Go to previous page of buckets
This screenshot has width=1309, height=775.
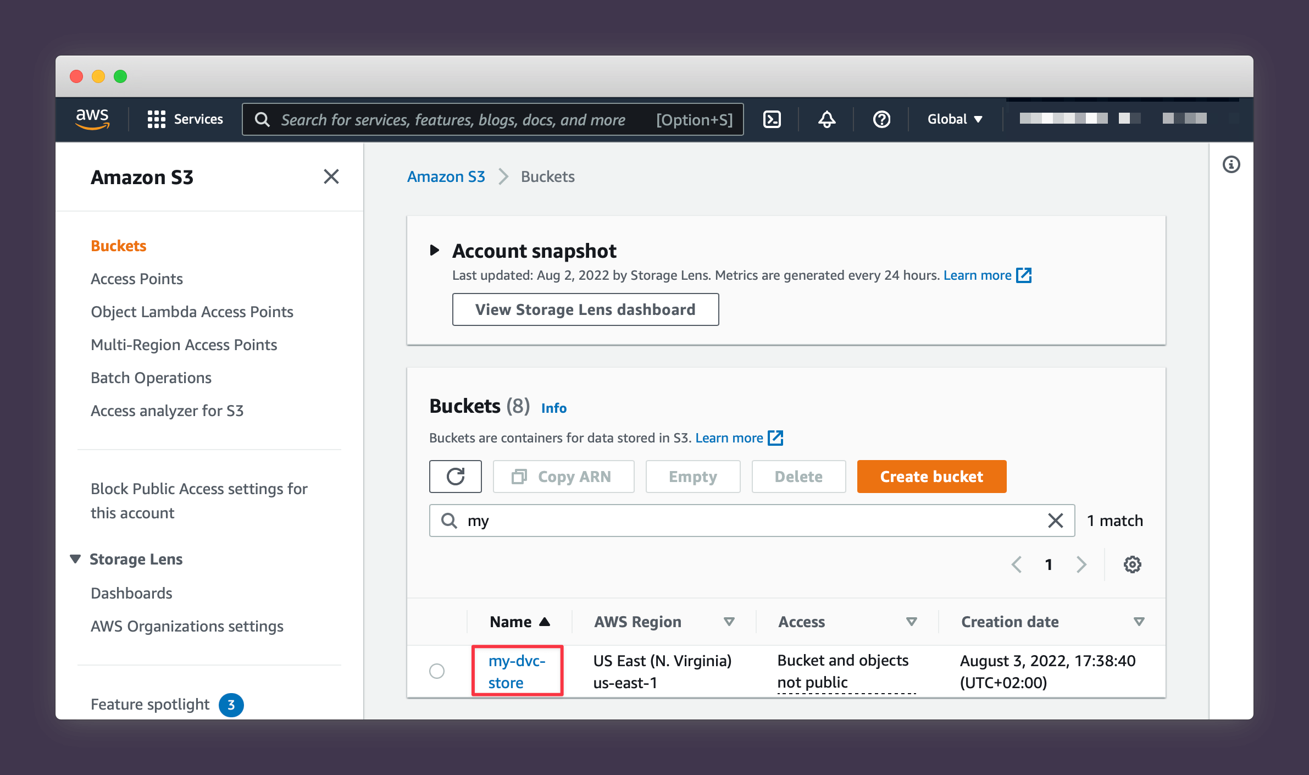tap(1016, 564)
